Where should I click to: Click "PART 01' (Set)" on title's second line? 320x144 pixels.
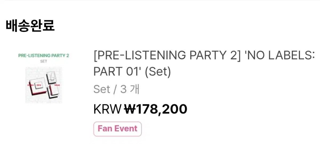click(132, 72)
